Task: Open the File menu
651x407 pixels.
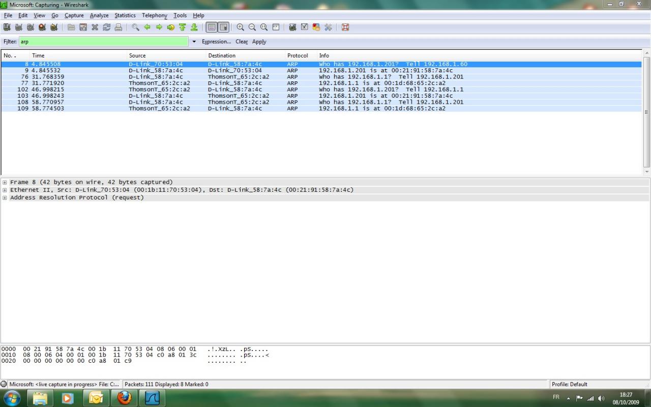Action: 8,15
